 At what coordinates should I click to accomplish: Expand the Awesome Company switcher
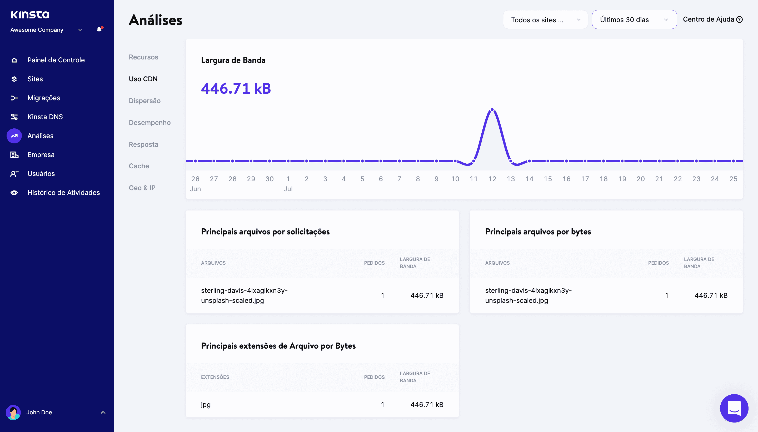point(80,30)
